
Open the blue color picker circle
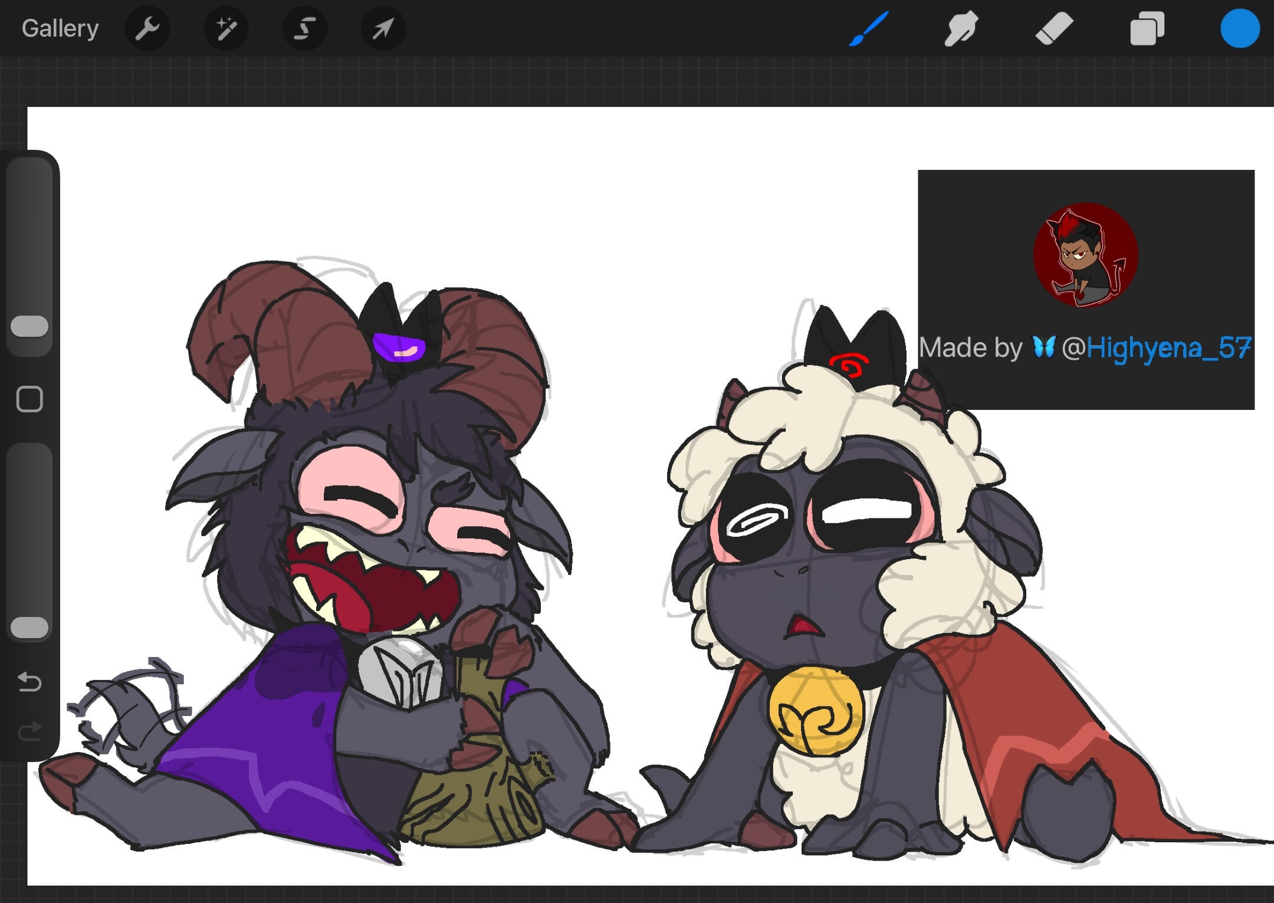point(1240,28)
